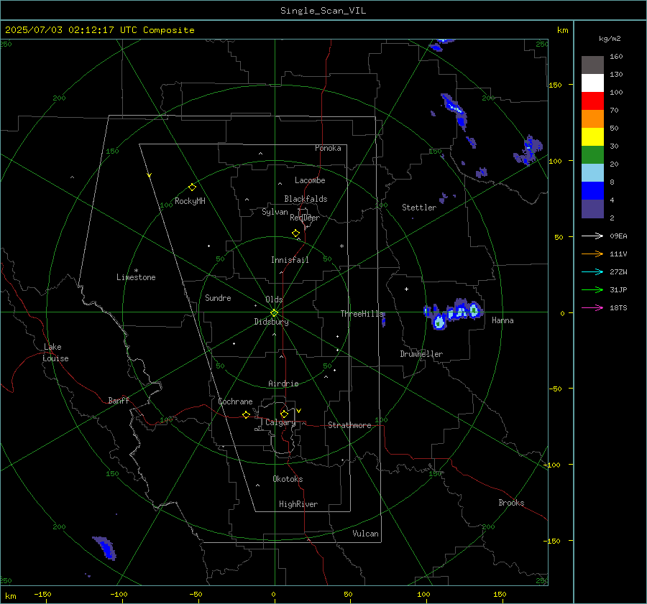This screenshot has width=647, height=604.
Task: Click the ThreeHills label
Action: 362,314
